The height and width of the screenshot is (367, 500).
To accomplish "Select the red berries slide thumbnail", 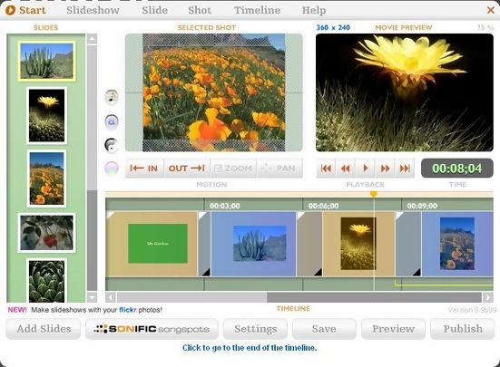I will click(x=46, y=233).
